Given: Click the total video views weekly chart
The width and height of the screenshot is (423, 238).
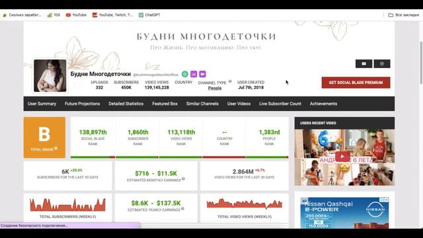Looking at the screenshot, I should pos(245,204).
